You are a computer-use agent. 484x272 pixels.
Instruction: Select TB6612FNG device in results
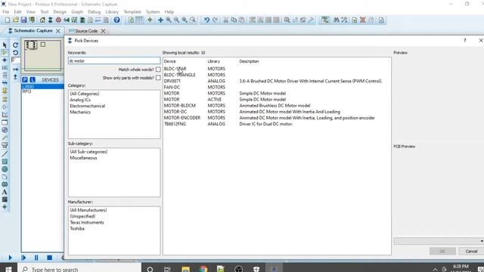tap(175, 124)
